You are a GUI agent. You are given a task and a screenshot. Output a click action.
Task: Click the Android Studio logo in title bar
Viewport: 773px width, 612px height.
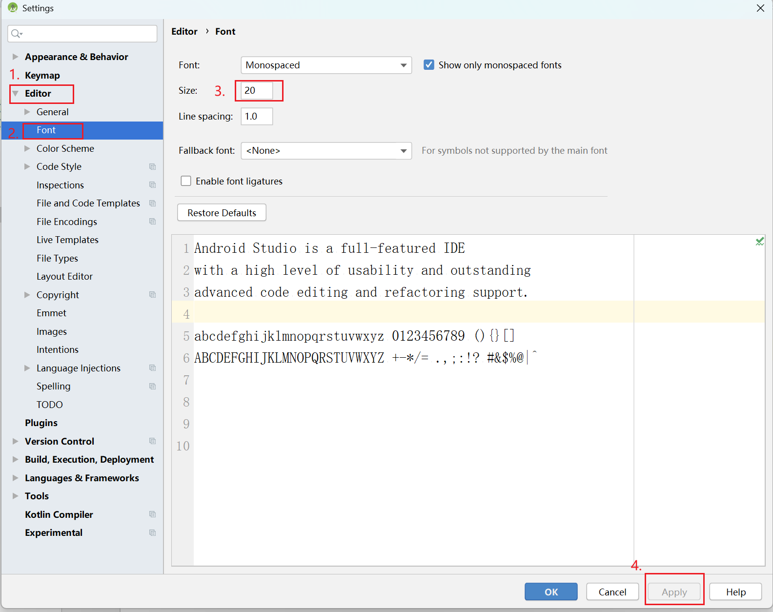(13, 8)
